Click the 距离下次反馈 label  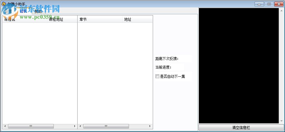167,59
